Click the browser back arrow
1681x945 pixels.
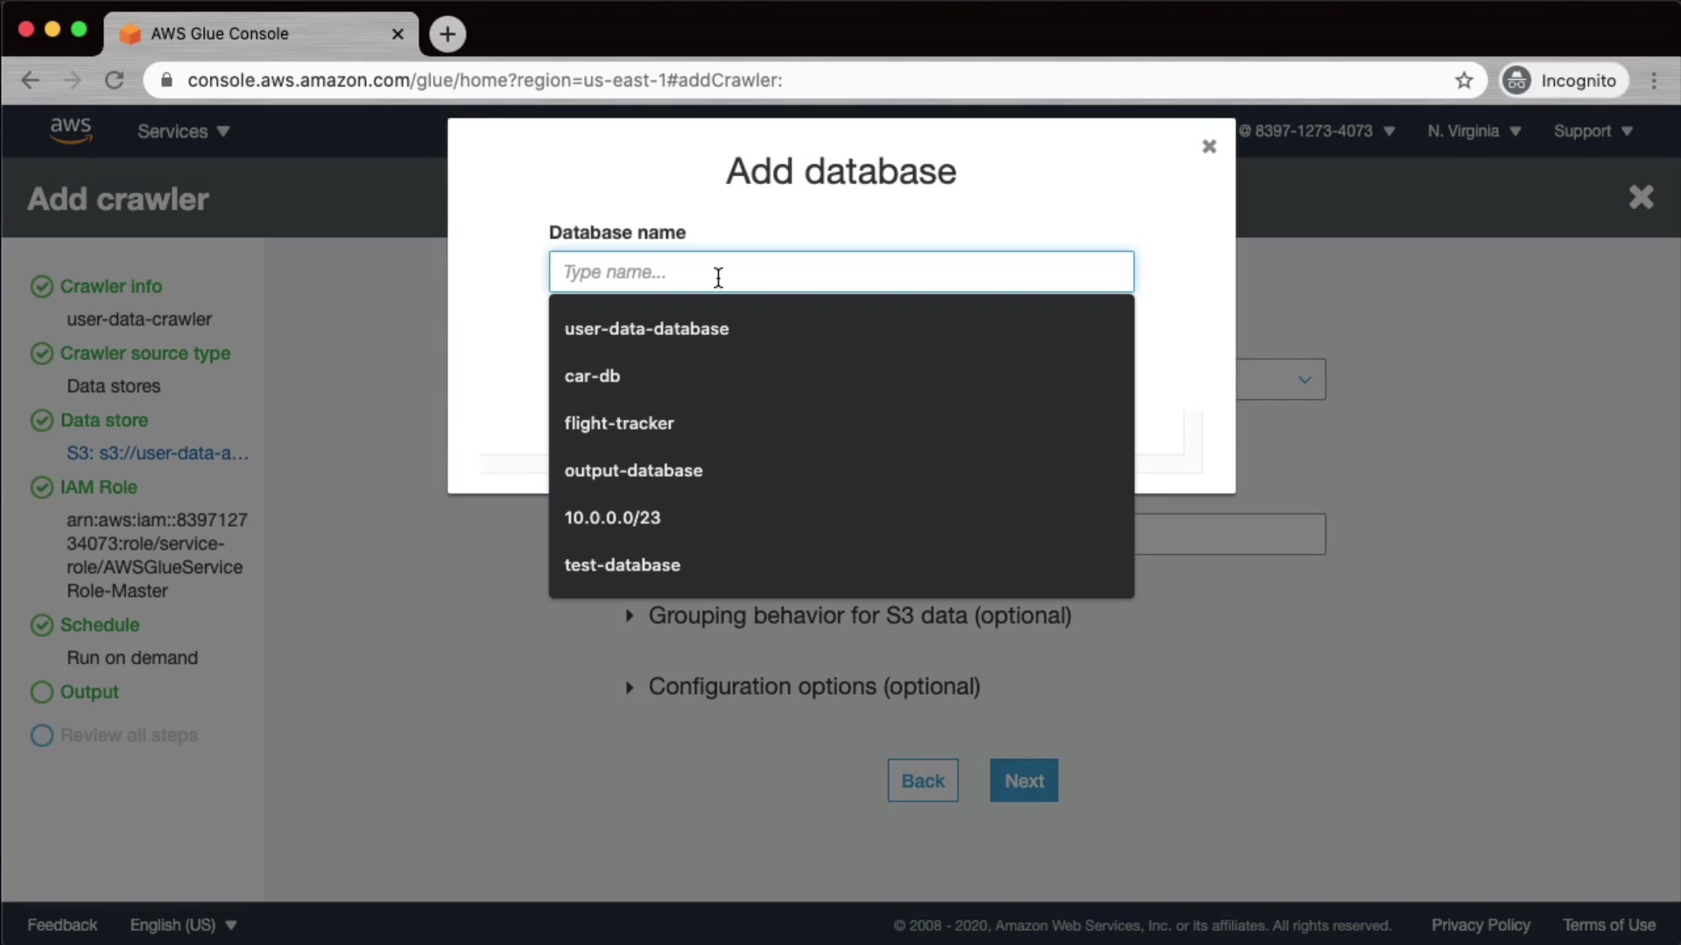(31, 80)
